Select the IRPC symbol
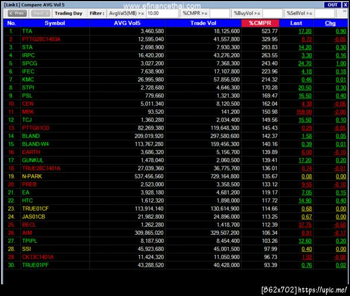Screen dimensions: 350x296 click(29, 55)
